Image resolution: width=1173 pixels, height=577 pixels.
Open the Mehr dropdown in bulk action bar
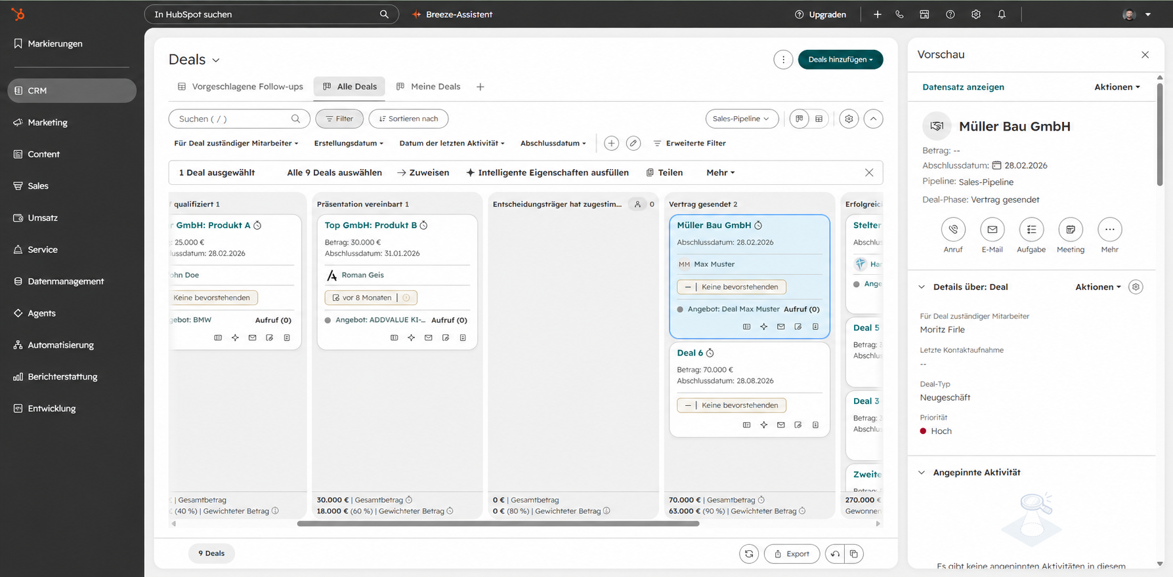pyautogui.click(x=720, y=172)
